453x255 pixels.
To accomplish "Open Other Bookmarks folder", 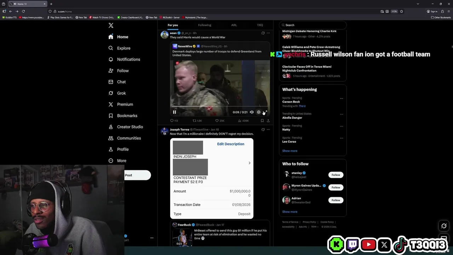I will coord(441,17).
